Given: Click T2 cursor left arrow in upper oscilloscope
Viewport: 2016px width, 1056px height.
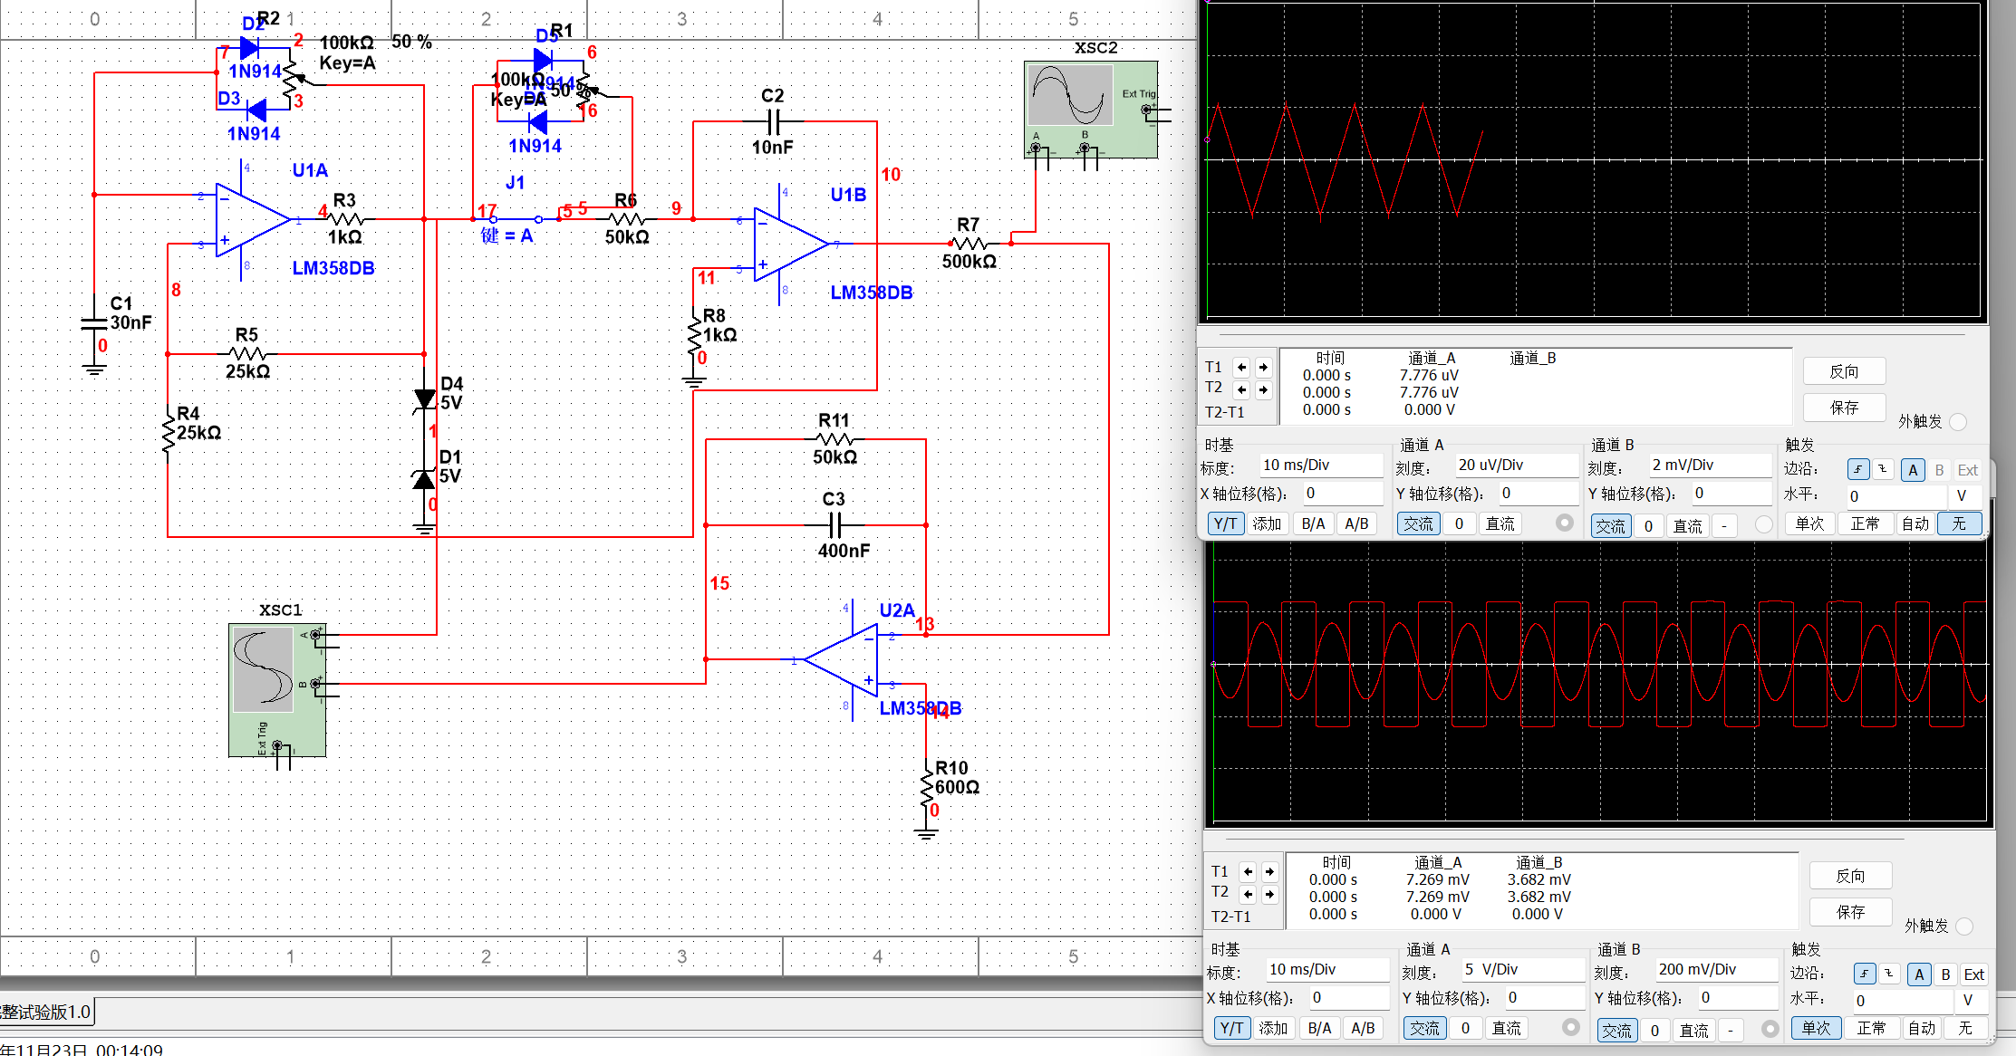Looking at the screenshot, I should click(x=1241, y=389).
